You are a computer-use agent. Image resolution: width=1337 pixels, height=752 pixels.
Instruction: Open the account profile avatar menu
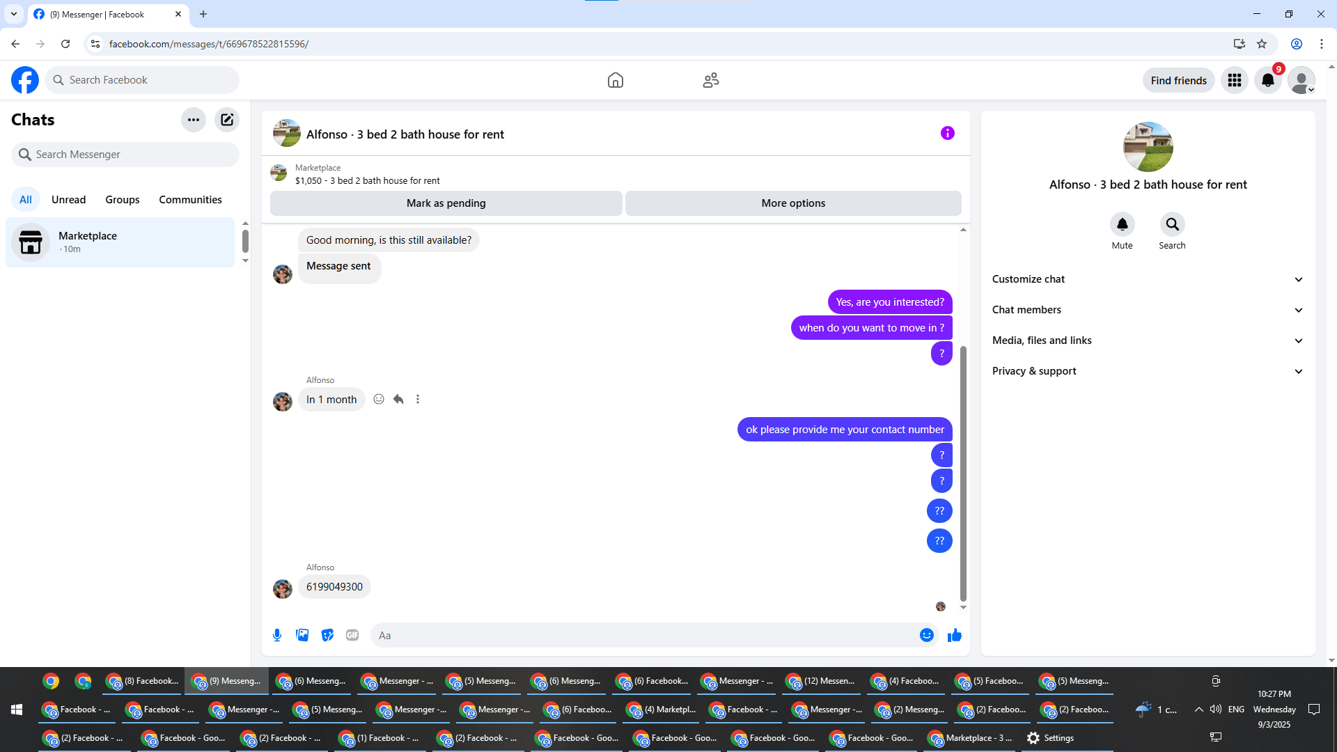(x=1301, y=80)
